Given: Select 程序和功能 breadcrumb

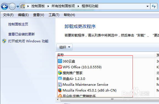Looking at the screenshot, I should (x=90, y=6).
